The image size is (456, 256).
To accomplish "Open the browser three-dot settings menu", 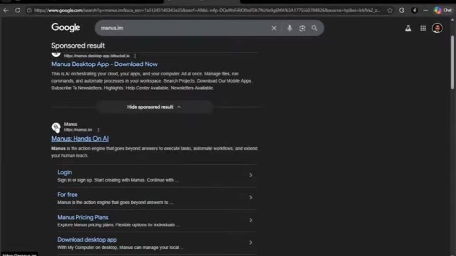I will (x=426, y=10).
